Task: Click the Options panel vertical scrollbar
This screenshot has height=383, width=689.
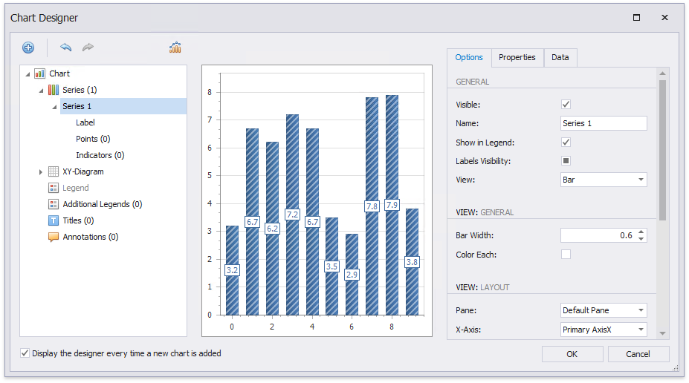Action: (x=662, y=148)
